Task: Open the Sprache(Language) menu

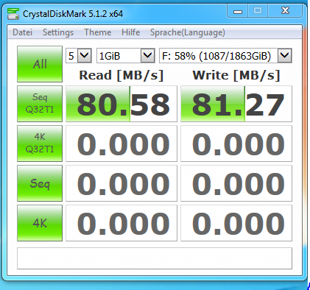Action: [188, 32]
